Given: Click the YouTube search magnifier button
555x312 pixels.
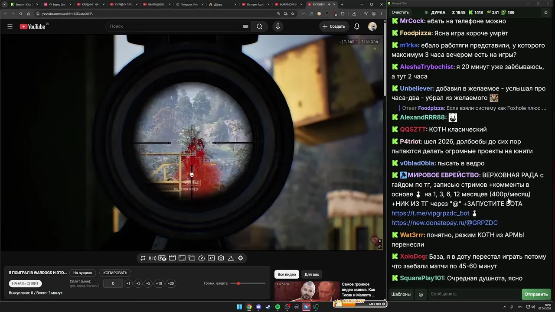Looking at the screenshot, I should [x=259, y=26].
